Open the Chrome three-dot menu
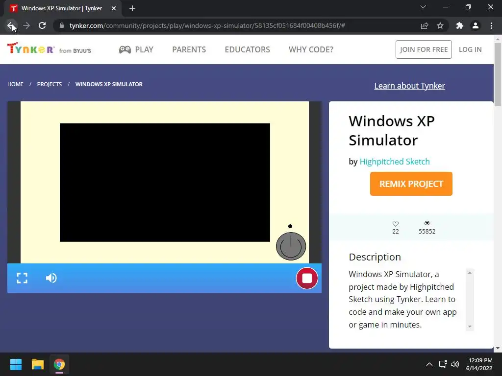502x376 pixels. click(x=491, y=25)
